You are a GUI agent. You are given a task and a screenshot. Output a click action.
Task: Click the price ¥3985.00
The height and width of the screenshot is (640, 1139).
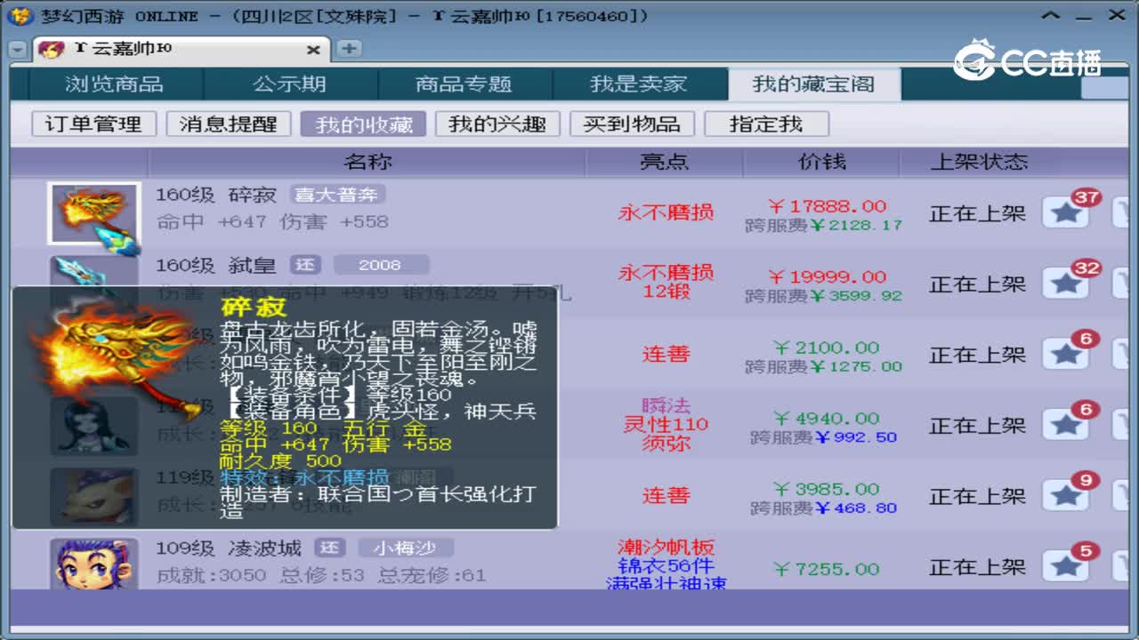pos(827,489)
